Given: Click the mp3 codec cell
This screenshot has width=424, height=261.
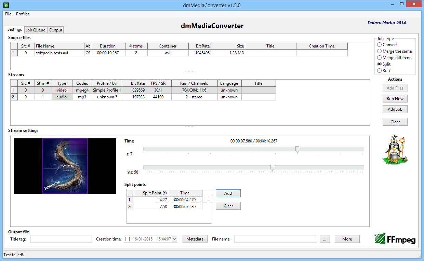Looking at the screenshot, I should click(82, 97).
